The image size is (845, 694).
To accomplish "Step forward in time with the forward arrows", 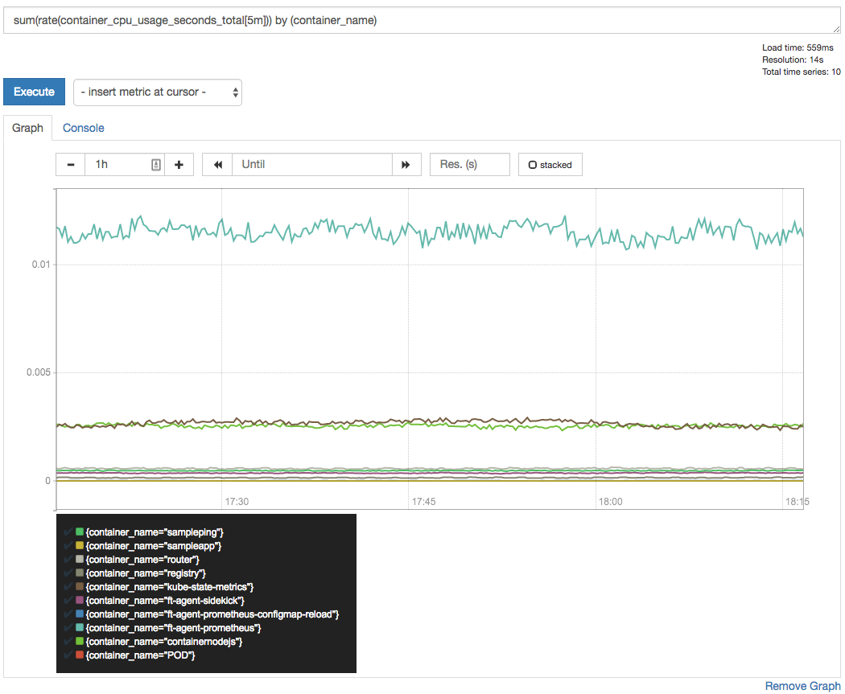I will [x=406, y=164].
